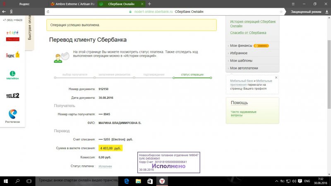Launch Microsoft Edge from taskbar
331x186 pixels.
pos(127,181)
